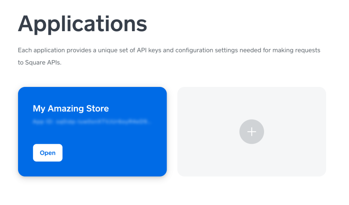Click the blurred App ID text
This screenshot has height=205, width=349.
point(92,122)
